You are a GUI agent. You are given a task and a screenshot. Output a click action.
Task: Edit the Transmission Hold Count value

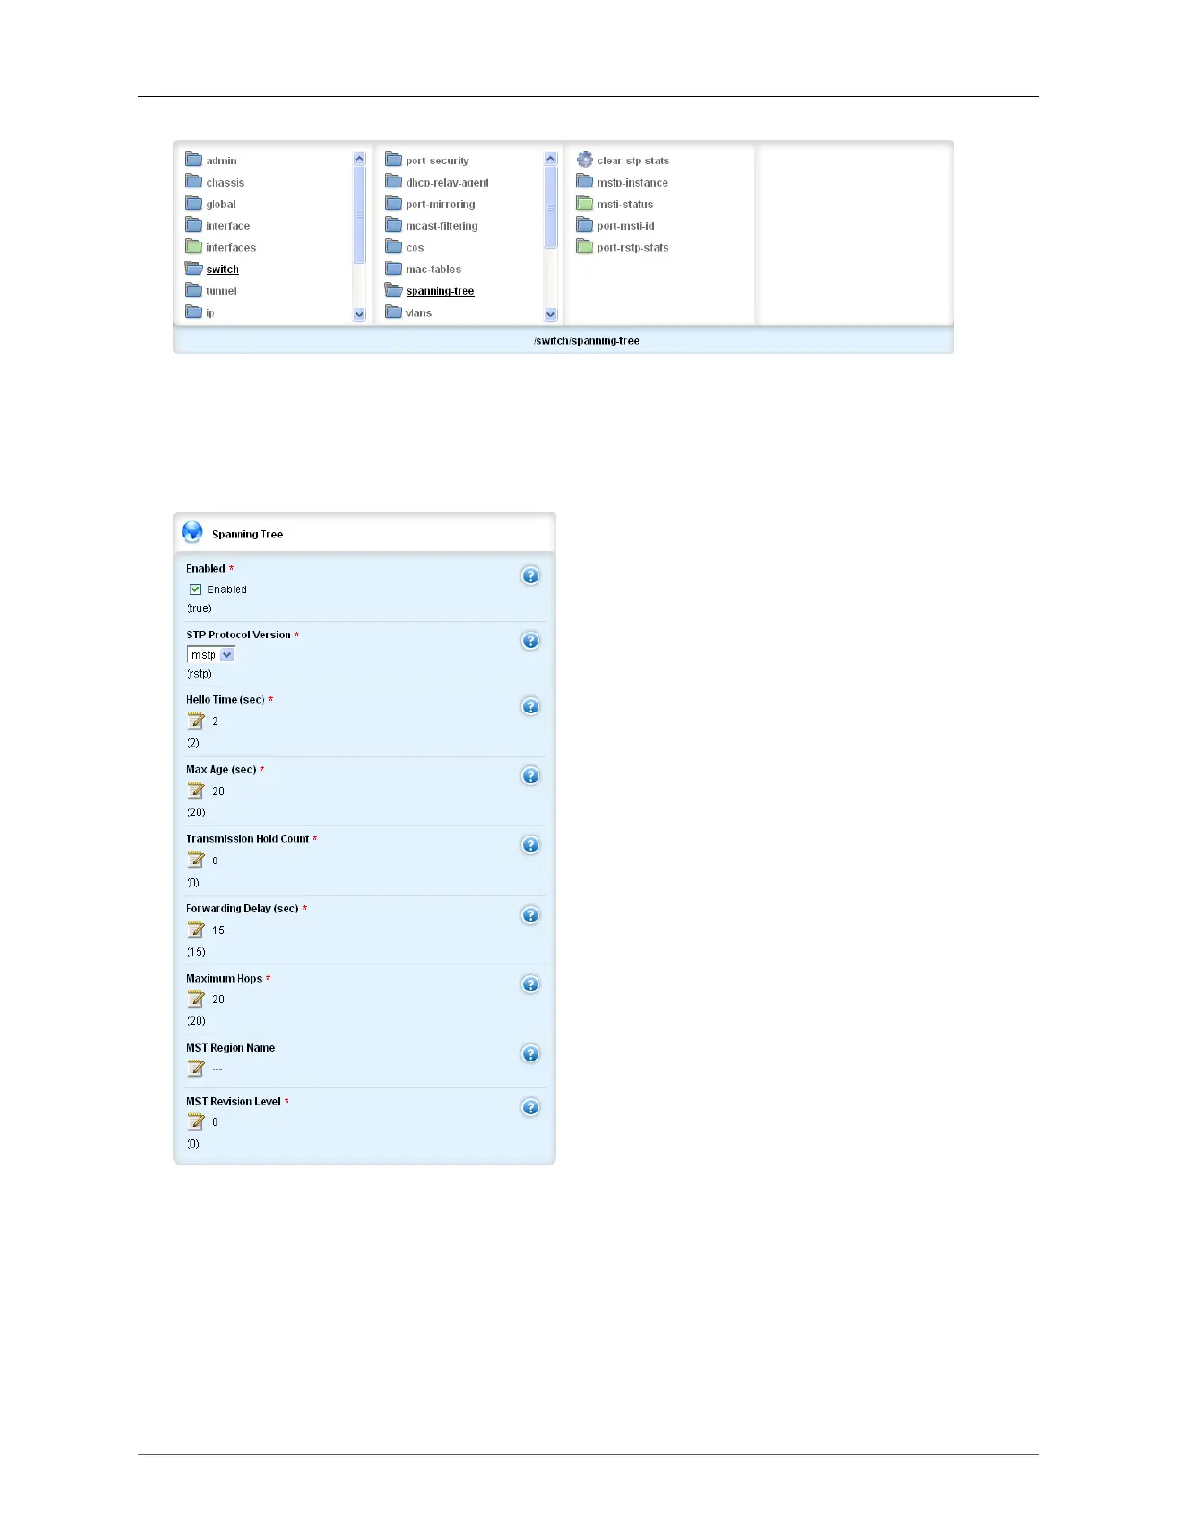click(x=196, y=860)
